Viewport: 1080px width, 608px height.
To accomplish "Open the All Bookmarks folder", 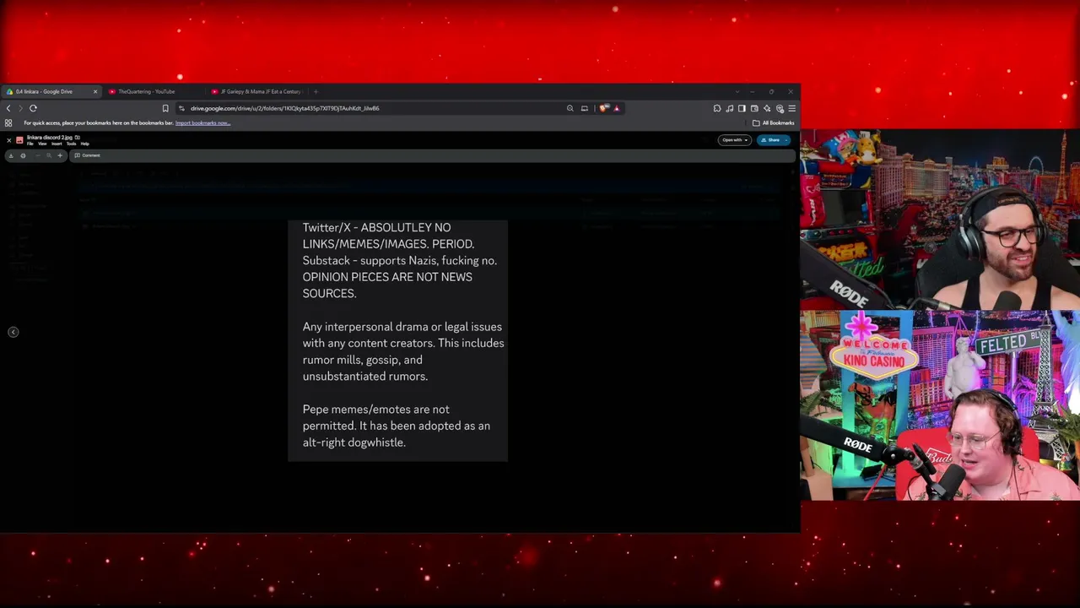I will tap(774, 123).
